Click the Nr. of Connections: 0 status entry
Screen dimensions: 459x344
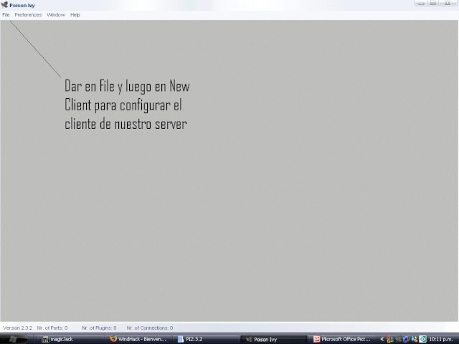(x=150, y=328)
